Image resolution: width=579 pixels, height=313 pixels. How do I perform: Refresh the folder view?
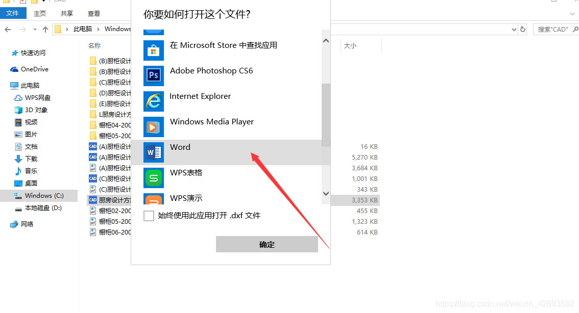(522, 29)
